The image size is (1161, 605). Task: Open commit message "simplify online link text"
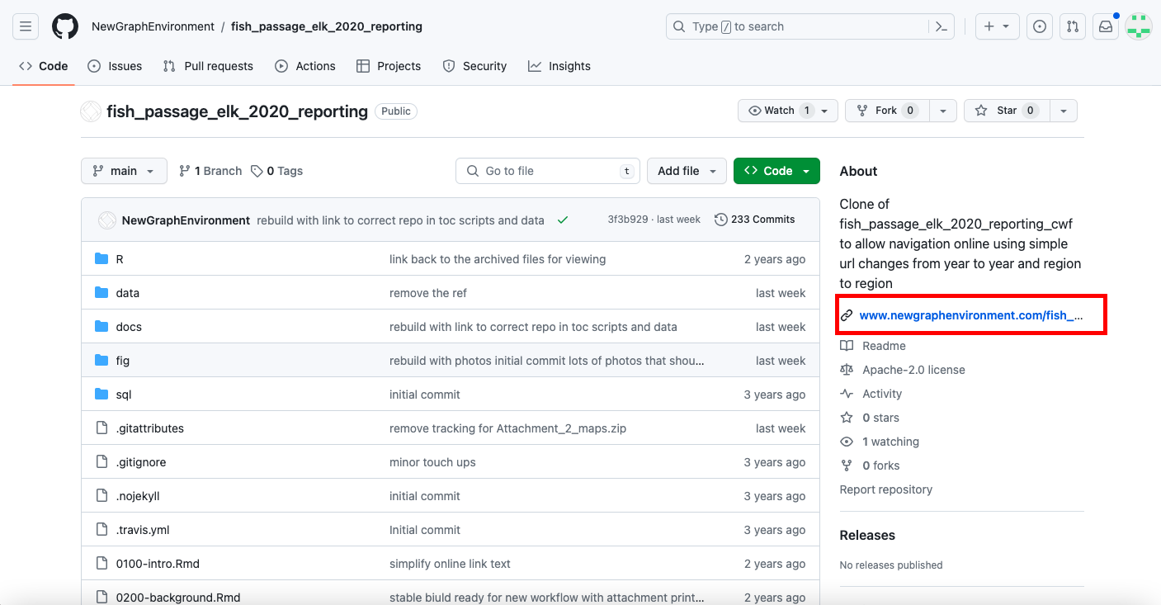(450, 564)
